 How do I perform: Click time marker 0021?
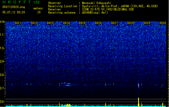pos(18,23)
